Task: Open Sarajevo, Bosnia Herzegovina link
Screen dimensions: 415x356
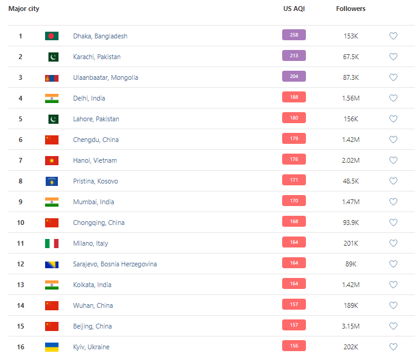Action: [115, 264]
